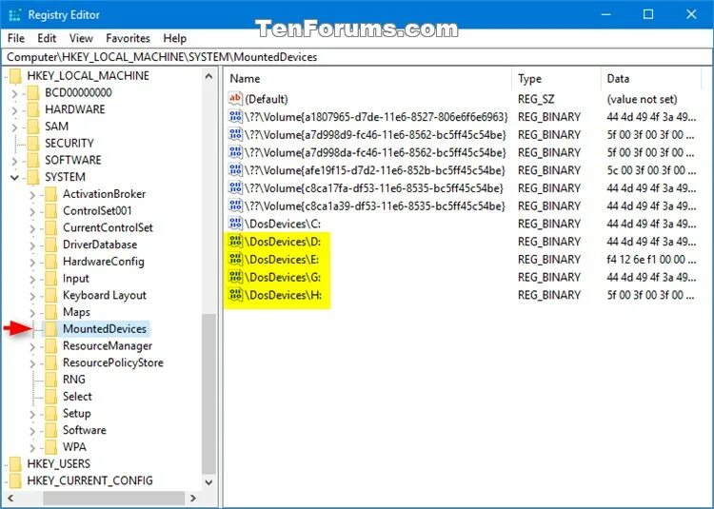
Task: Select the HKEY_USERS folder icon
Action: (15, 464)
